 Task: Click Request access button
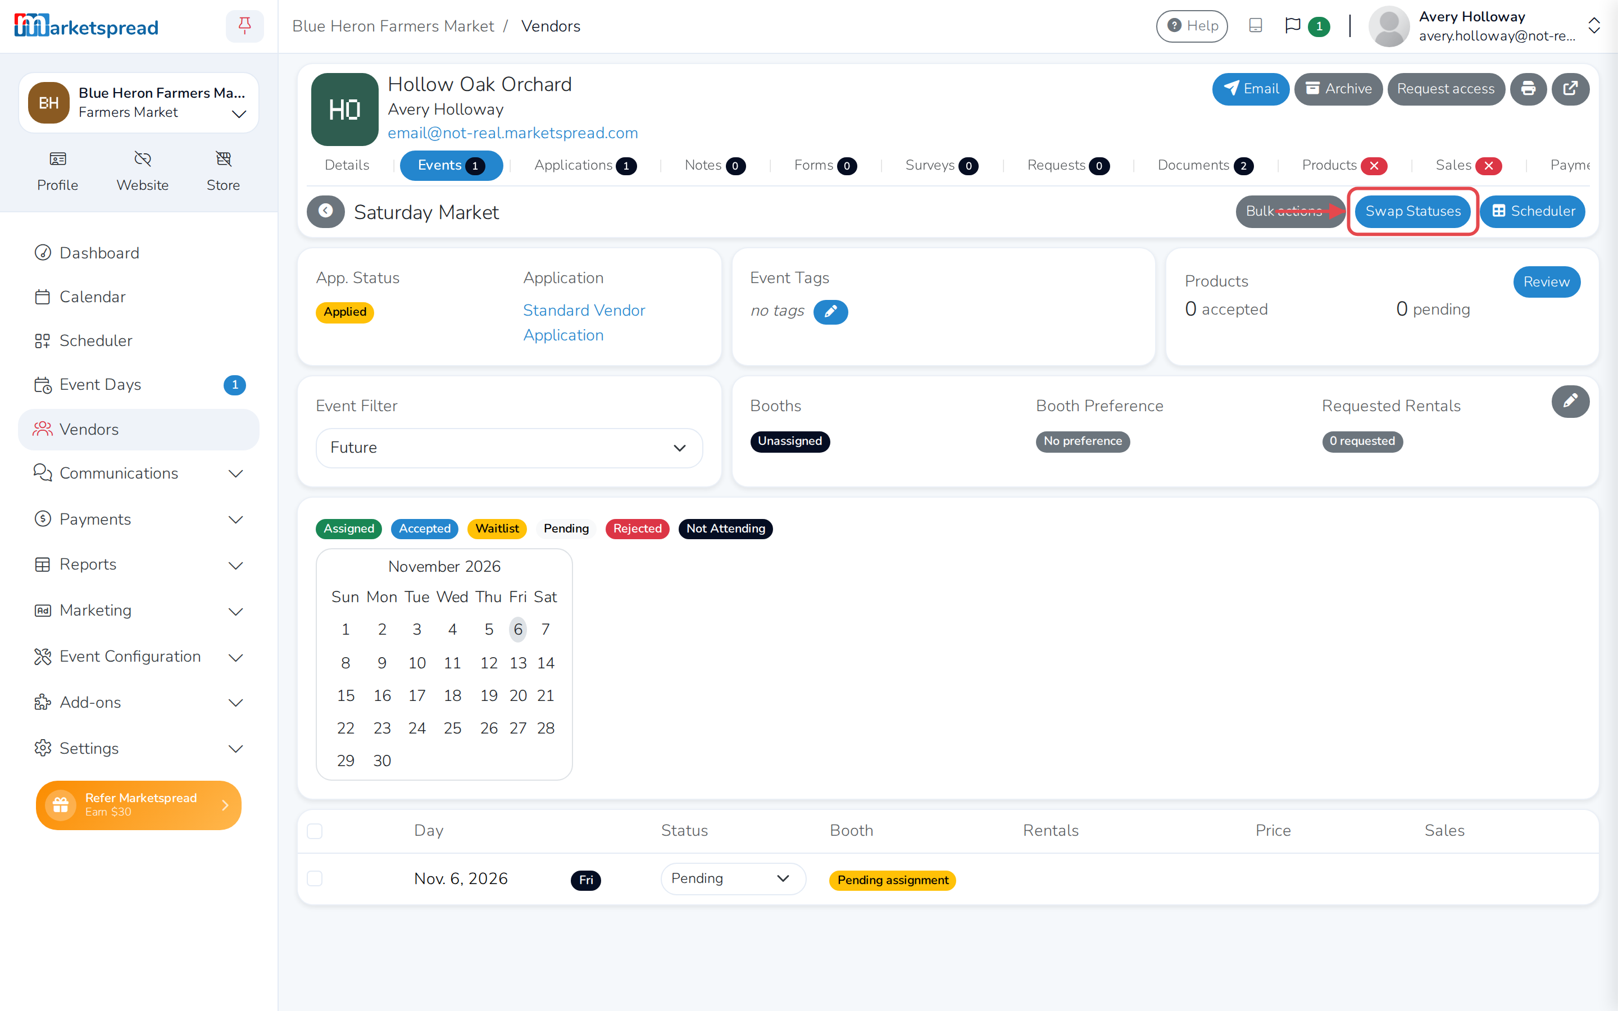click(x=1446, y=89)
